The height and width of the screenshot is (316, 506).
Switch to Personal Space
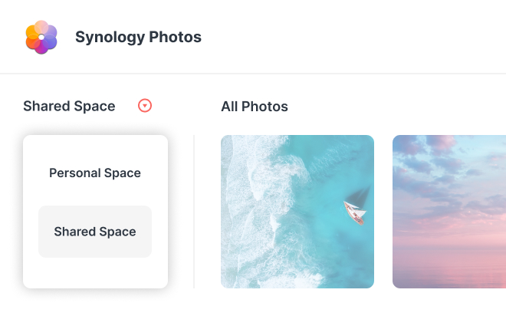[x=95, y=173]
